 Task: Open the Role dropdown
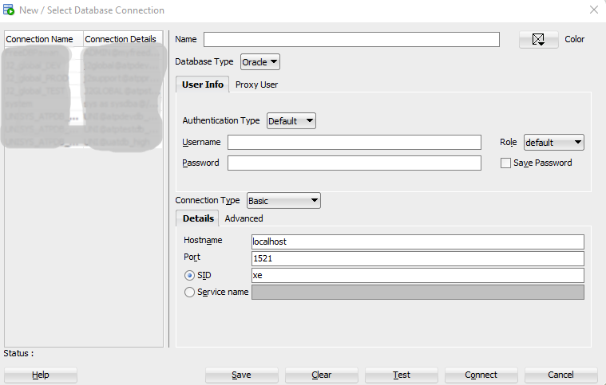553,143
